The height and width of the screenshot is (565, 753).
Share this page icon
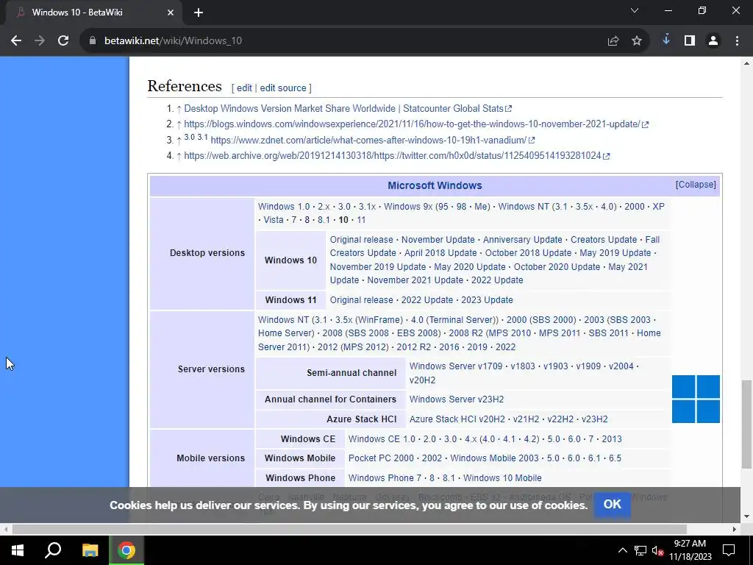[613, 41]
